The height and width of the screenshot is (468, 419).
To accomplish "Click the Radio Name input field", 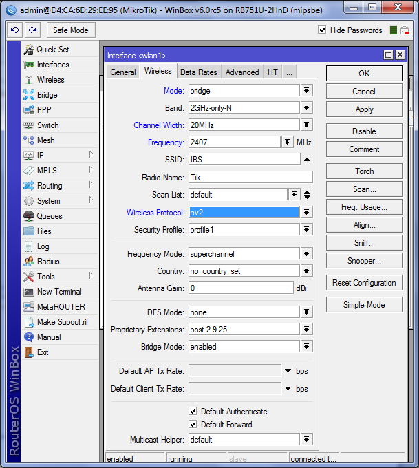I will point(250,178).
